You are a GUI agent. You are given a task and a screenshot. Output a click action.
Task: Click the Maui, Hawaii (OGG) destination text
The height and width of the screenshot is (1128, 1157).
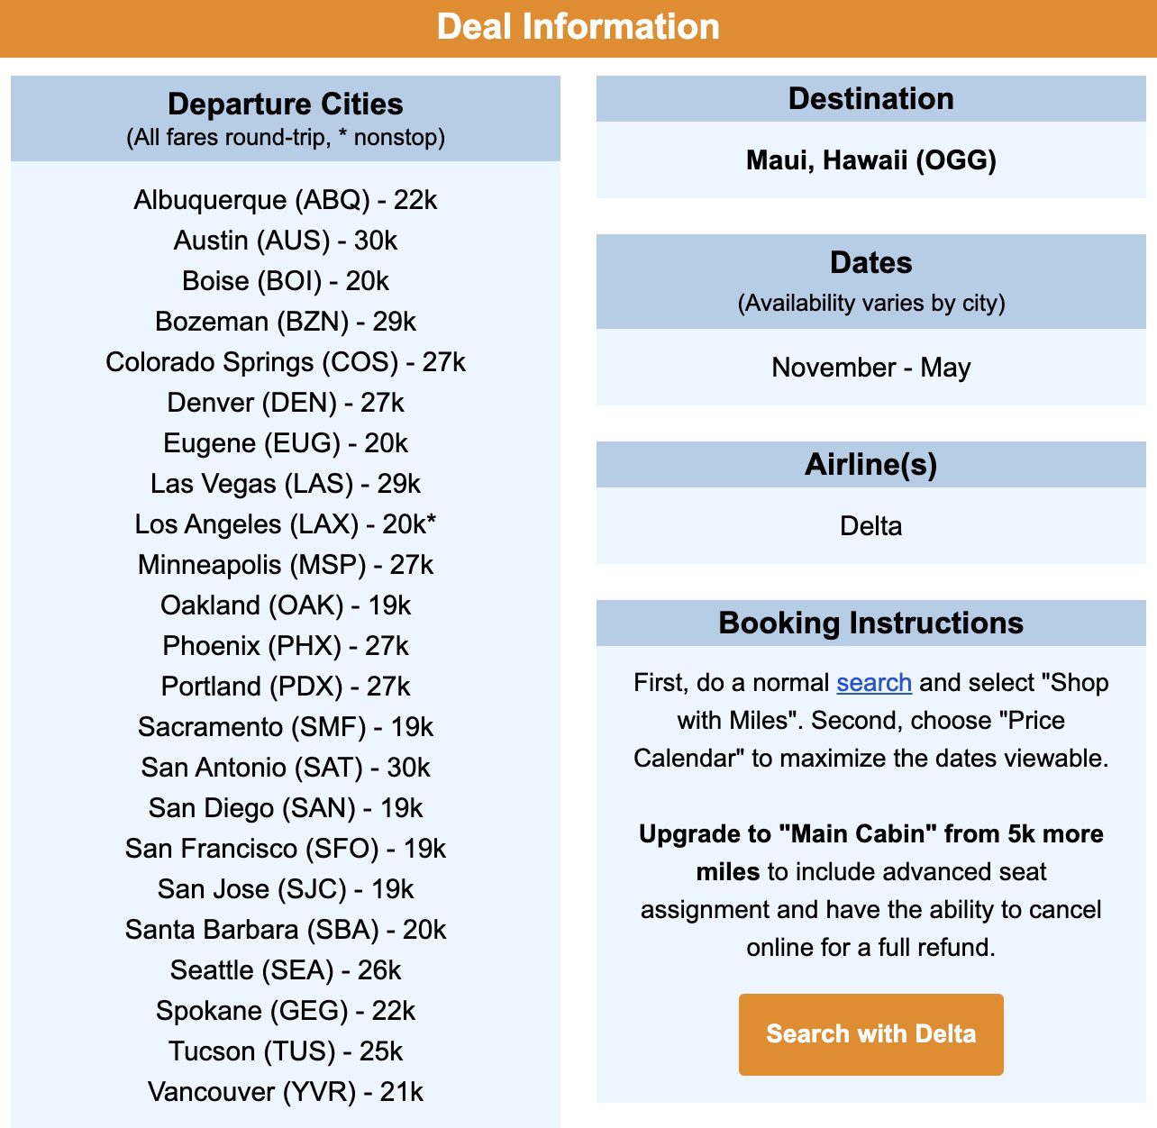(x=870, y=162)
